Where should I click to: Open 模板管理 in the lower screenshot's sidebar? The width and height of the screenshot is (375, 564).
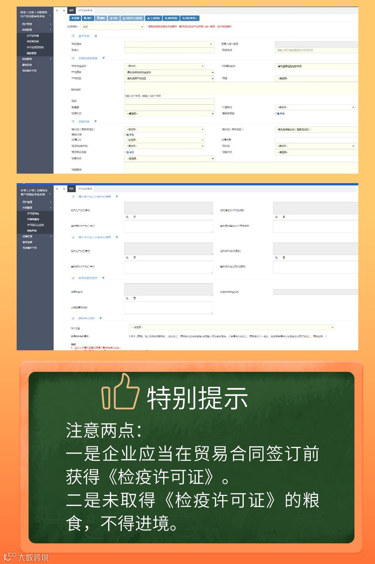click(32, 231)
